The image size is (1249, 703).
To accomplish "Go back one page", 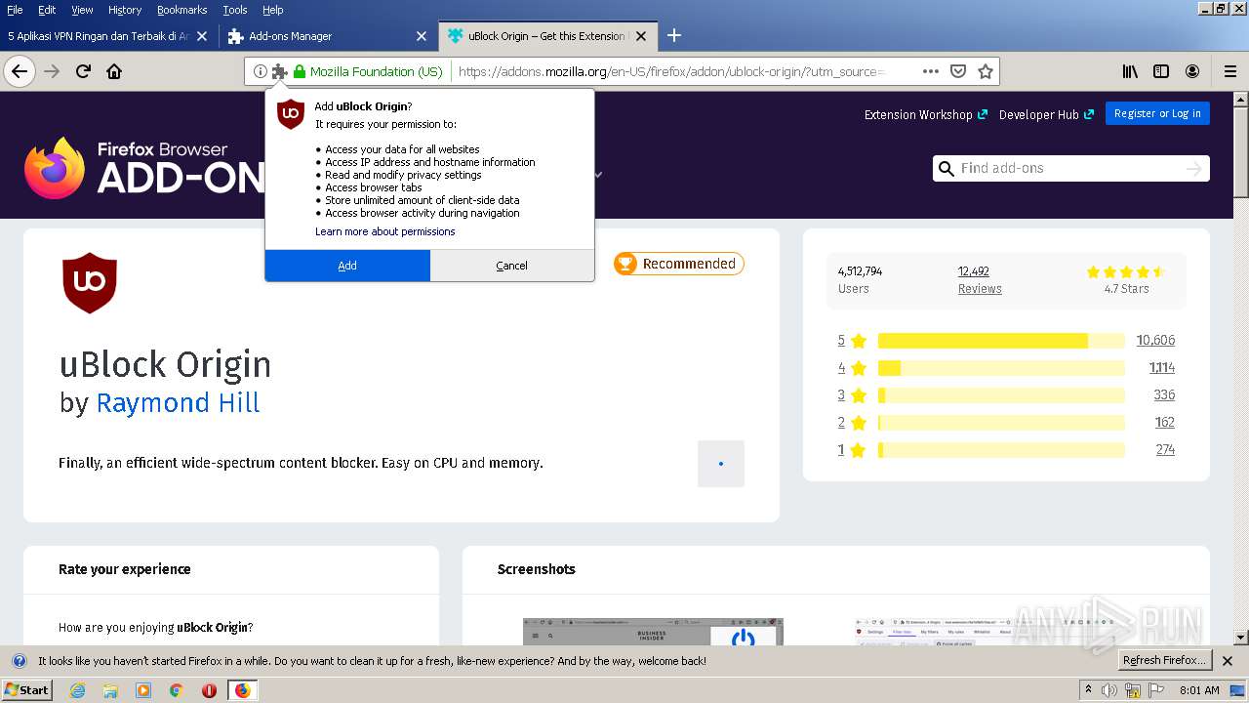I will [20, 71].
